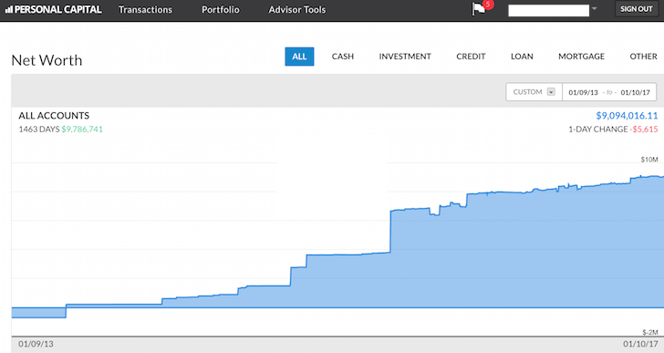
Task: Click the Sign Out button
Action: (x=637, y=9)
